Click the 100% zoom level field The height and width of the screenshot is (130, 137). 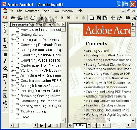tap(80, 125)
